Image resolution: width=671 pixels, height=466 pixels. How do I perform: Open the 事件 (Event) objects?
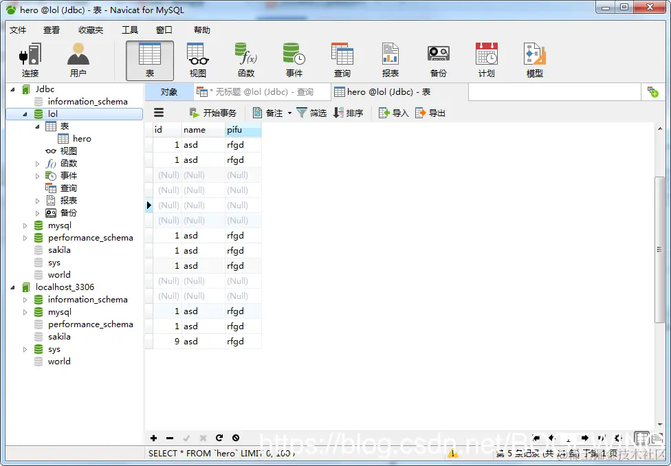coord(294,60)
